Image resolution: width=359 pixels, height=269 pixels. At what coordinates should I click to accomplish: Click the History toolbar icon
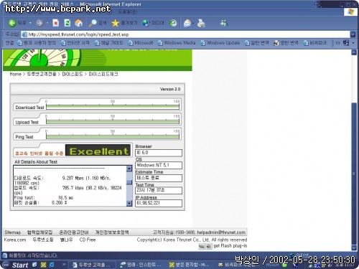(x=173, y=23)
